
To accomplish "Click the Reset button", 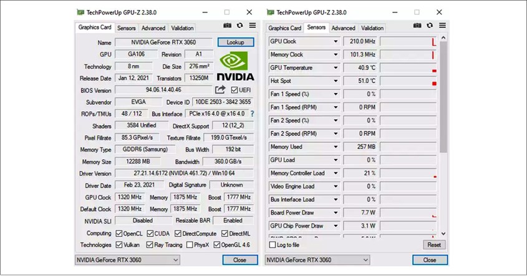I will coord(434,245).
